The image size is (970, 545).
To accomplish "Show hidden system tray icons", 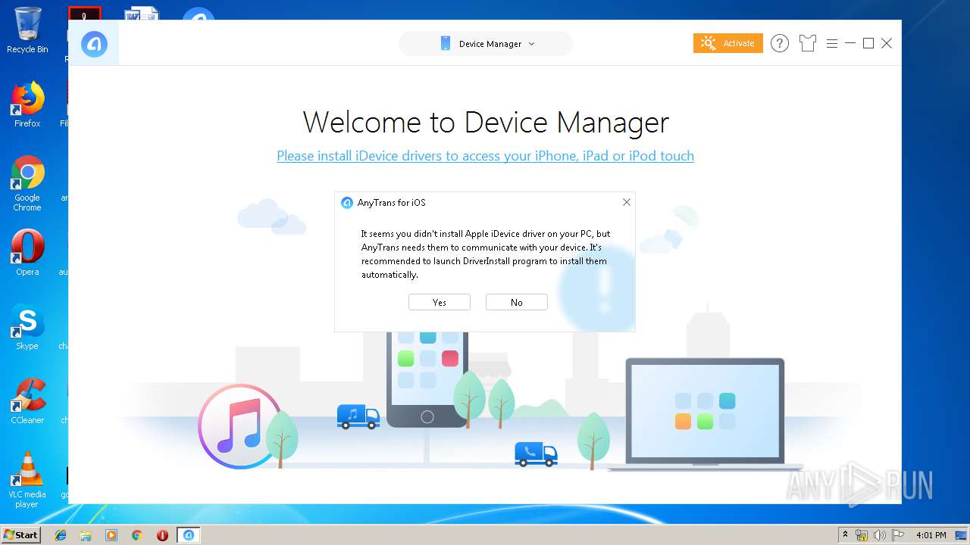I will [846, 535].
